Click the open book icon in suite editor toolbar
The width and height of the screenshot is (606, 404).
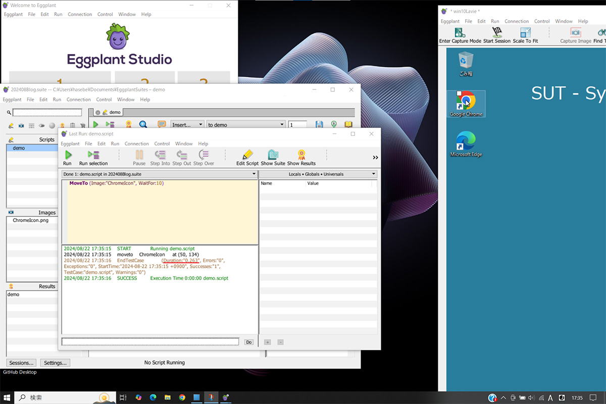348,124
